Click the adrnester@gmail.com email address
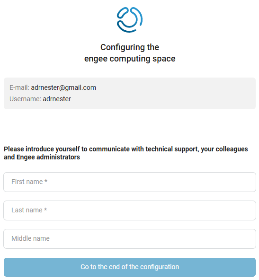This screenshot has width=259, height=280. [x=63, y=87]
